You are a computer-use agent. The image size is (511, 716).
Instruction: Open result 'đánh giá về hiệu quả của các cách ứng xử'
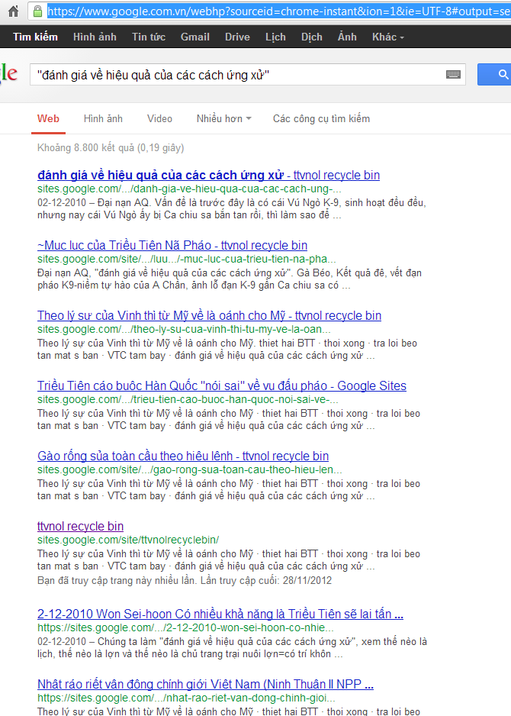click(x=208, y=176)
